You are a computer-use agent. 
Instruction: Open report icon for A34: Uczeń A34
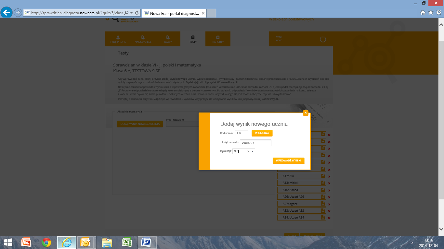(x=323, y=218)
